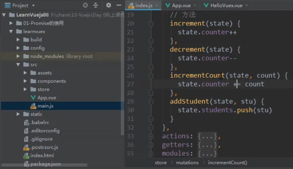Click 'decrement' function name
The height and width of the screenshot is (169, 293).
pos(187,49)
